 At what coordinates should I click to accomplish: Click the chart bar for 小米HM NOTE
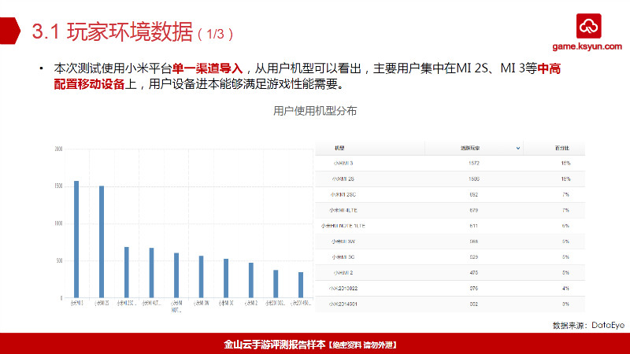pyautogui.click(x=176, y=275)
